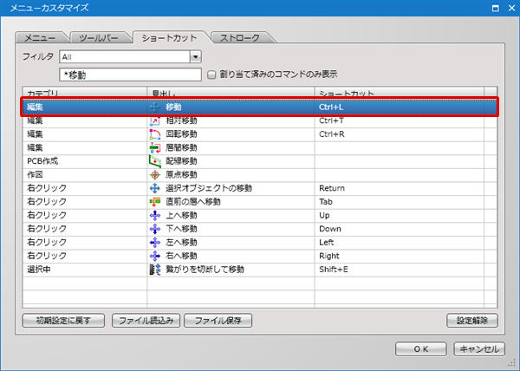Screen dimensions: 520x371
Task: Open the フィルタ All dropdown arrow
Action: [196, 57]
